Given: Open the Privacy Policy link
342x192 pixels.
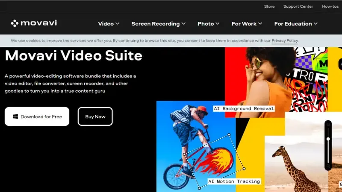Looking at the screenshot, I should pos(285,41).
